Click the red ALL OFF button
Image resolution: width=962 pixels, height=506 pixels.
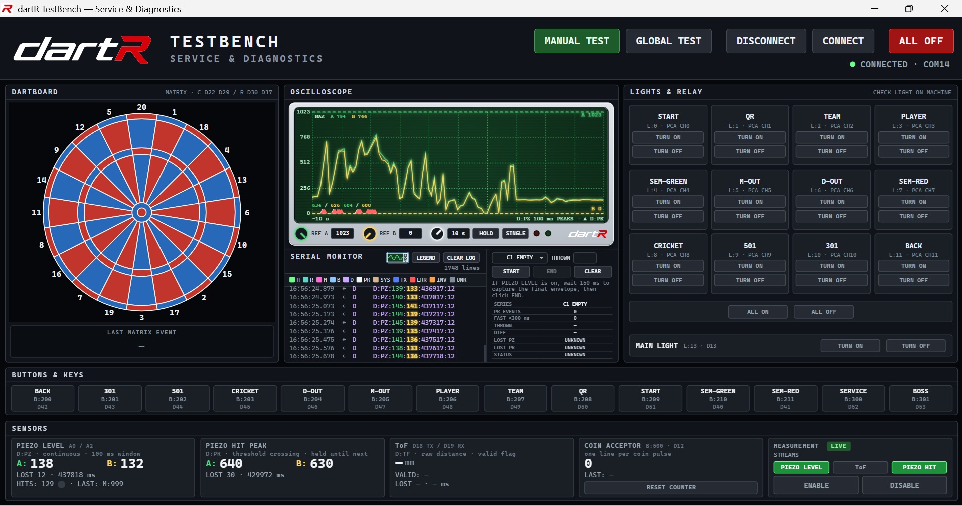[x=921, y=41]
